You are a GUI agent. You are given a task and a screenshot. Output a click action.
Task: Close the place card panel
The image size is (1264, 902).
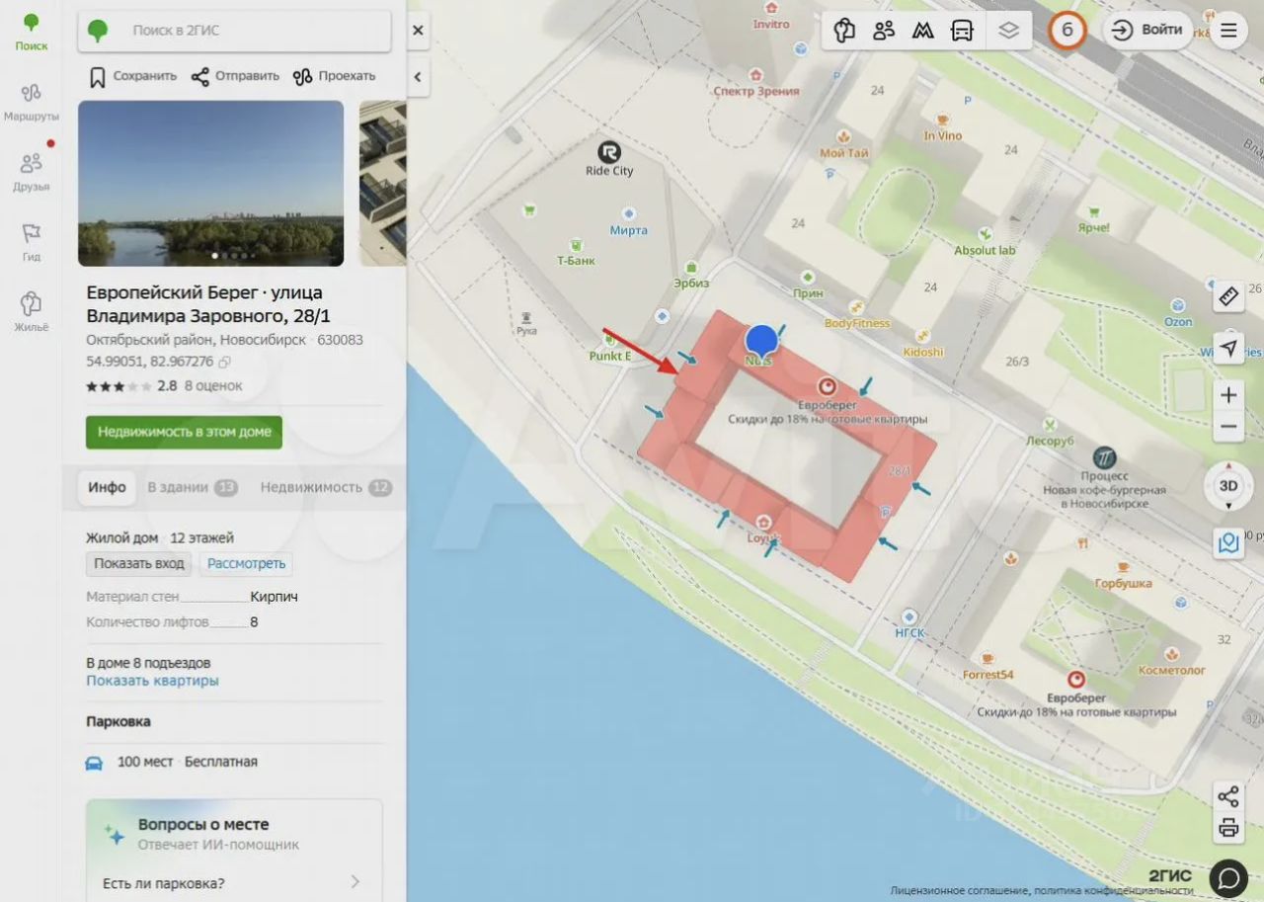418,31
